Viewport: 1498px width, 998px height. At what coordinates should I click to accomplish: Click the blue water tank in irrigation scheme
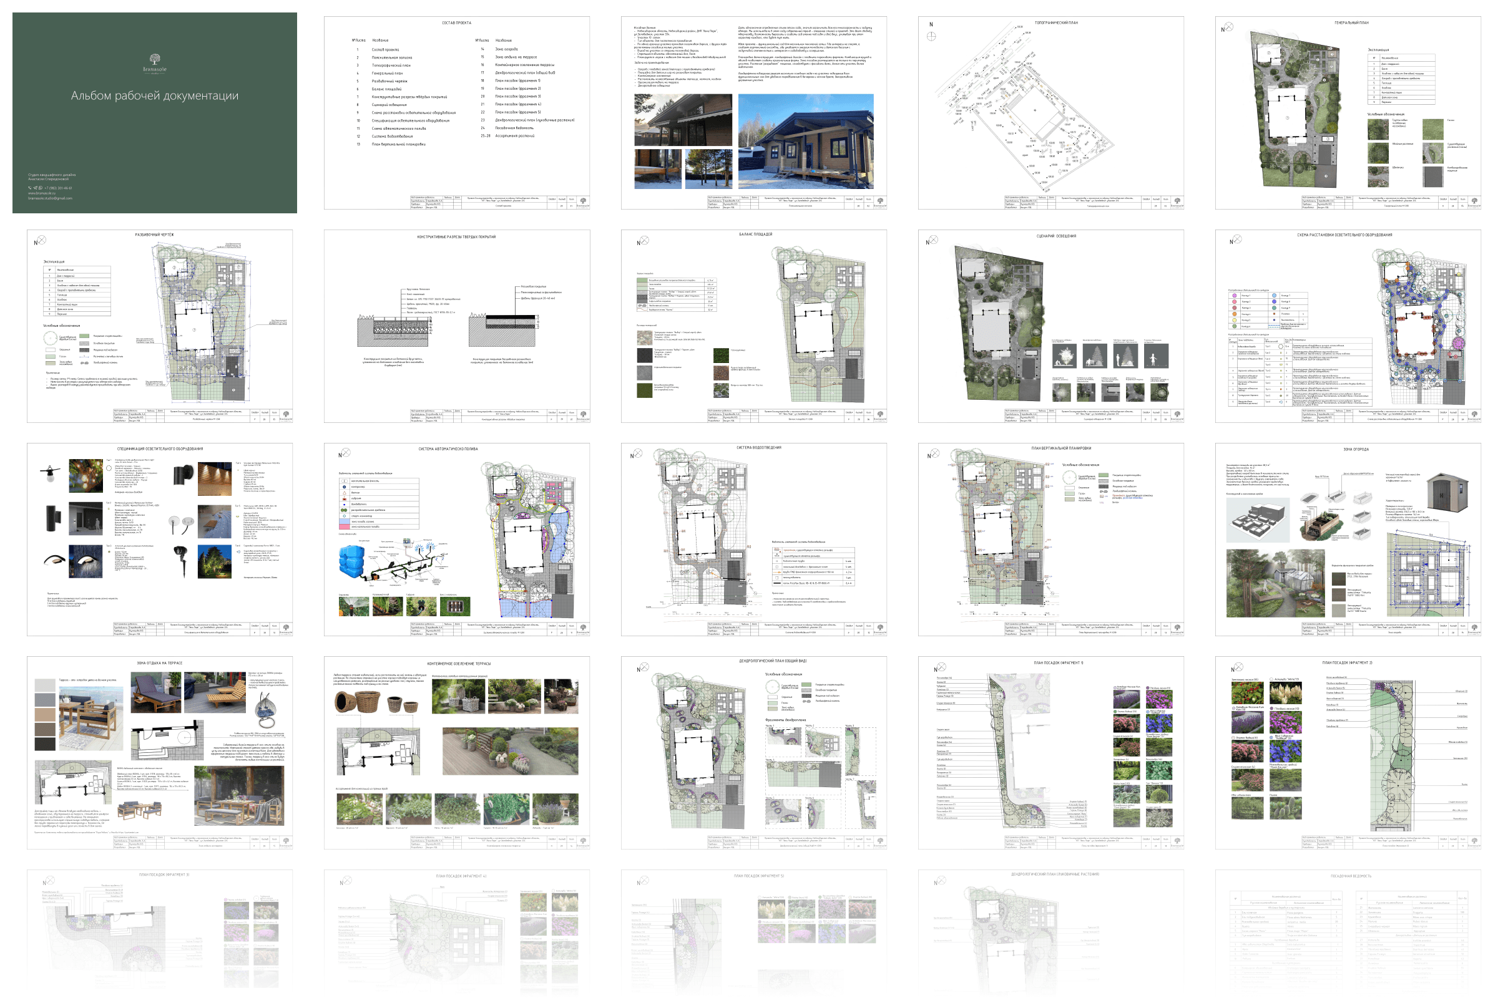351,561
